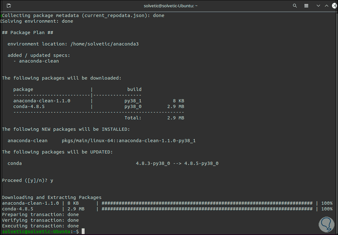Screen dimensions: 338x235
Task: Click the "build" column header
Action: point(134,89)
